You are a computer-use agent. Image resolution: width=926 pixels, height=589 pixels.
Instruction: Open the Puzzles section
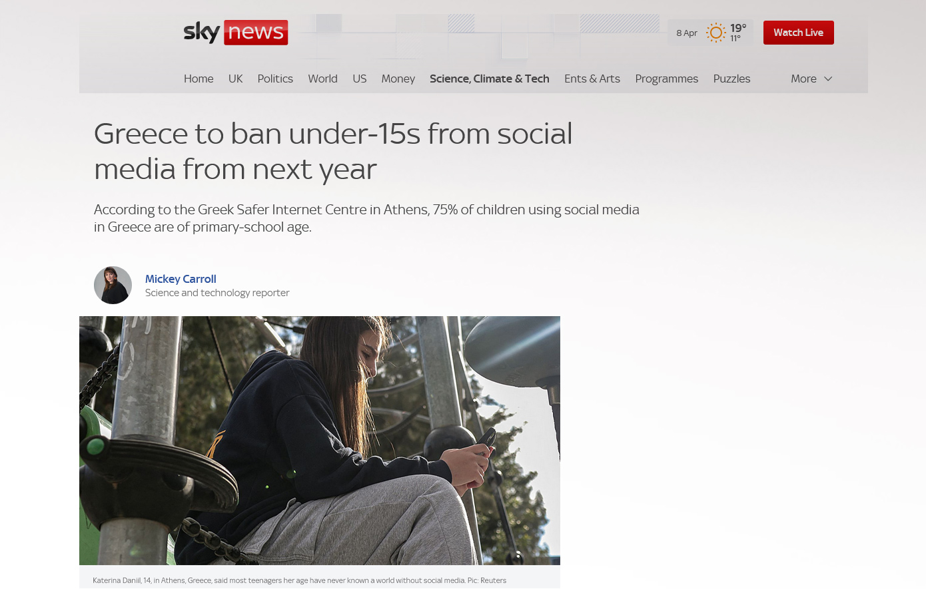[731, 79]
